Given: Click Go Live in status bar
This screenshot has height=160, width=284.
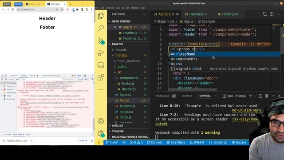Looking at the screenshot, I should point(239,142).
